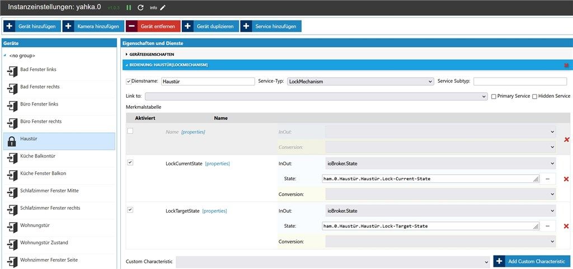Image resolution: width=573 pixels, height=269 pixels.
Task: Select Schlafzimmer Fenster Mitte device icon
Action: [12, 193]
